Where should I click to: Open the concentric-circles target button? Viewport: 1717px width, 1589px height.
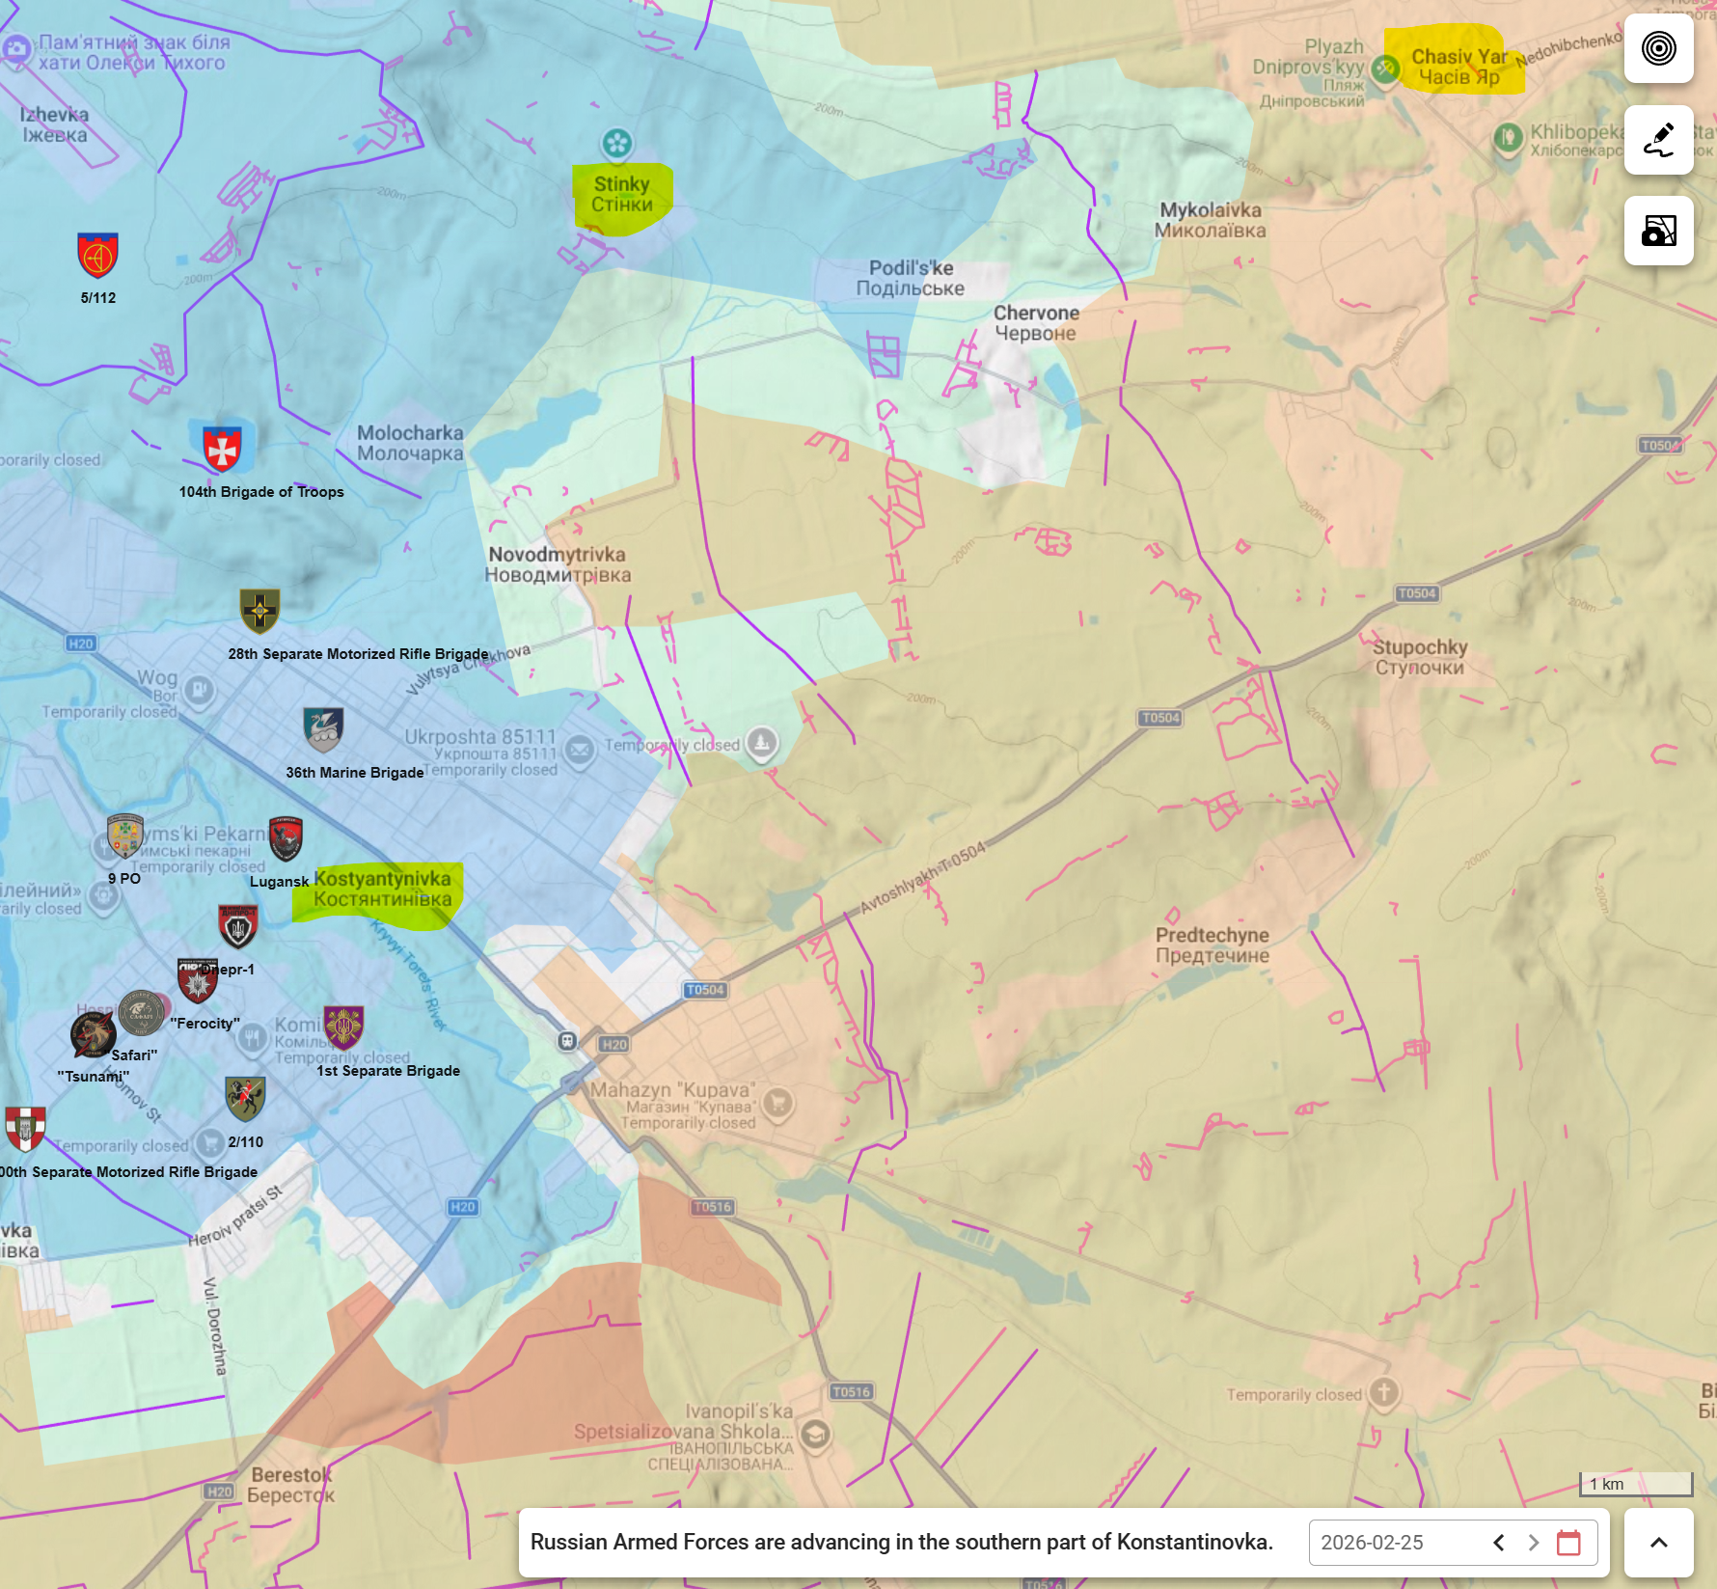pos(1659,48)
